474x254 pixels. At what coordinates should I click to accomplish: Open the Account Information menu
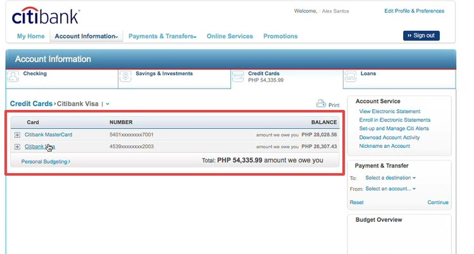coord(86,36)
